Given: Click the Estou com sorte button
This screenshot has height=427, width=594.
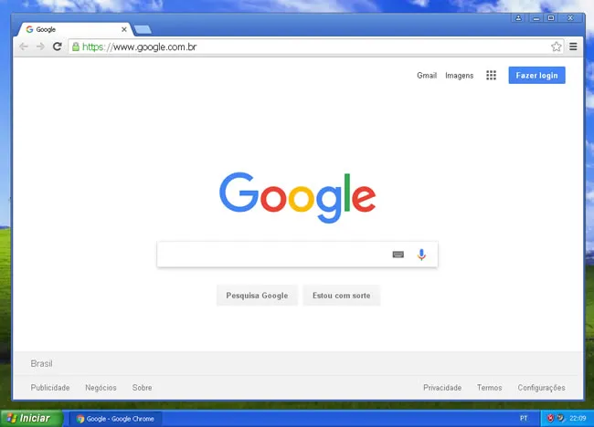Looking at the screenshot, I should tap(341, 296).
